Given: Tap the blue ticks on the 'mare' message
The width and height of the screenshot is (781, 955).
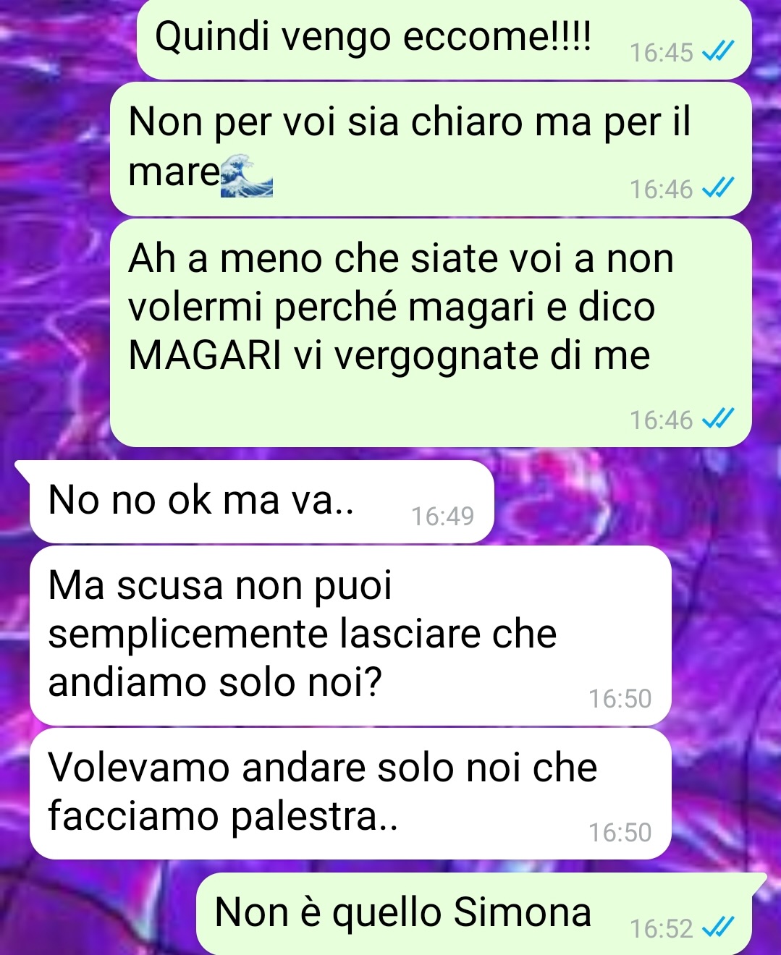Looking at the screenshot, I should pyautogui.click(x=719, y=188).
